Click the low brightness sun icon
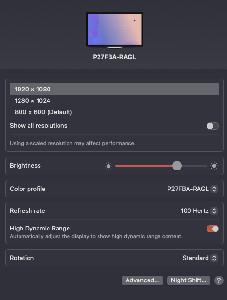Image resolution: width=227 pixels, height=300 pixels. [109, 166]
